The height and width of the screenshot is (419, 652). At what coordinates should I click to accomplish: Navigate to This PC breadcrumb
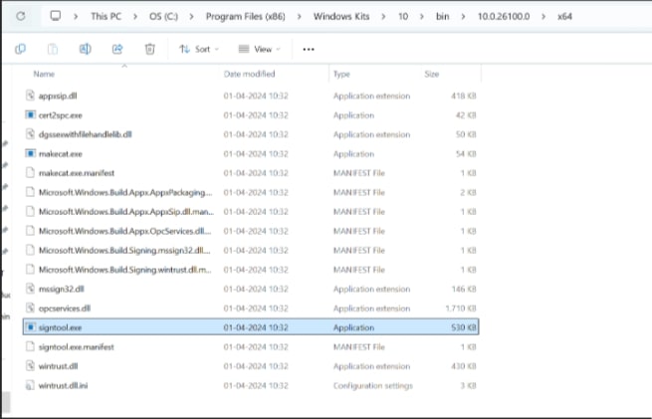coord(107,17)
